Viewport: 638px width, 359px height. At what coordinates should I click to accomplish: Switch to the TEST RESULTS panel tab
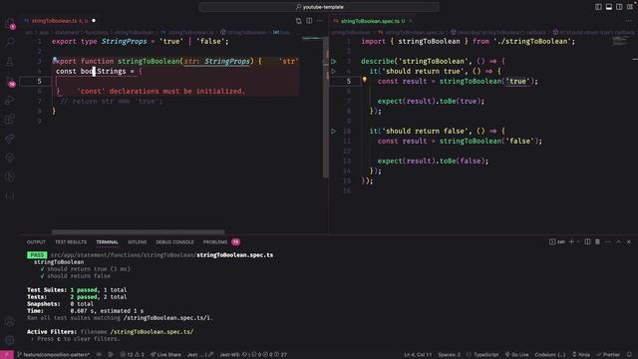[x=71, y=242]
